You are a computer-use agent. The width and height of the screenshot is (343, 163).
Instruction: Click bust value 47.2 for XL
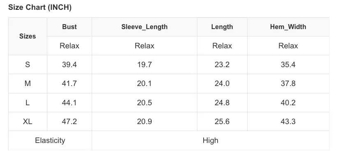click(70, 121)
